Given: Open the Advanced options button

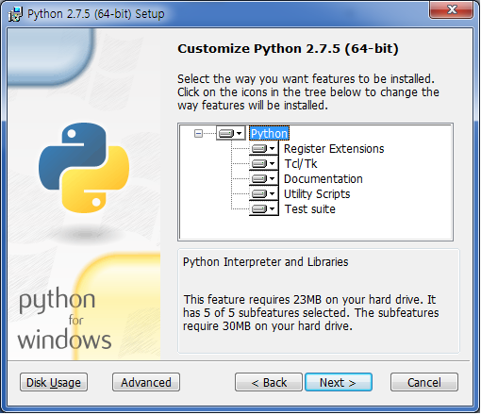Looking at the screenshot, I should click(146, 382).
